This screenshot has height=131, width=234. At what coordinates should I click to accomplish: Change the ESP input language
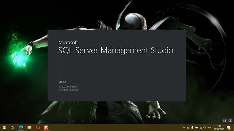[x=210, y=127]
